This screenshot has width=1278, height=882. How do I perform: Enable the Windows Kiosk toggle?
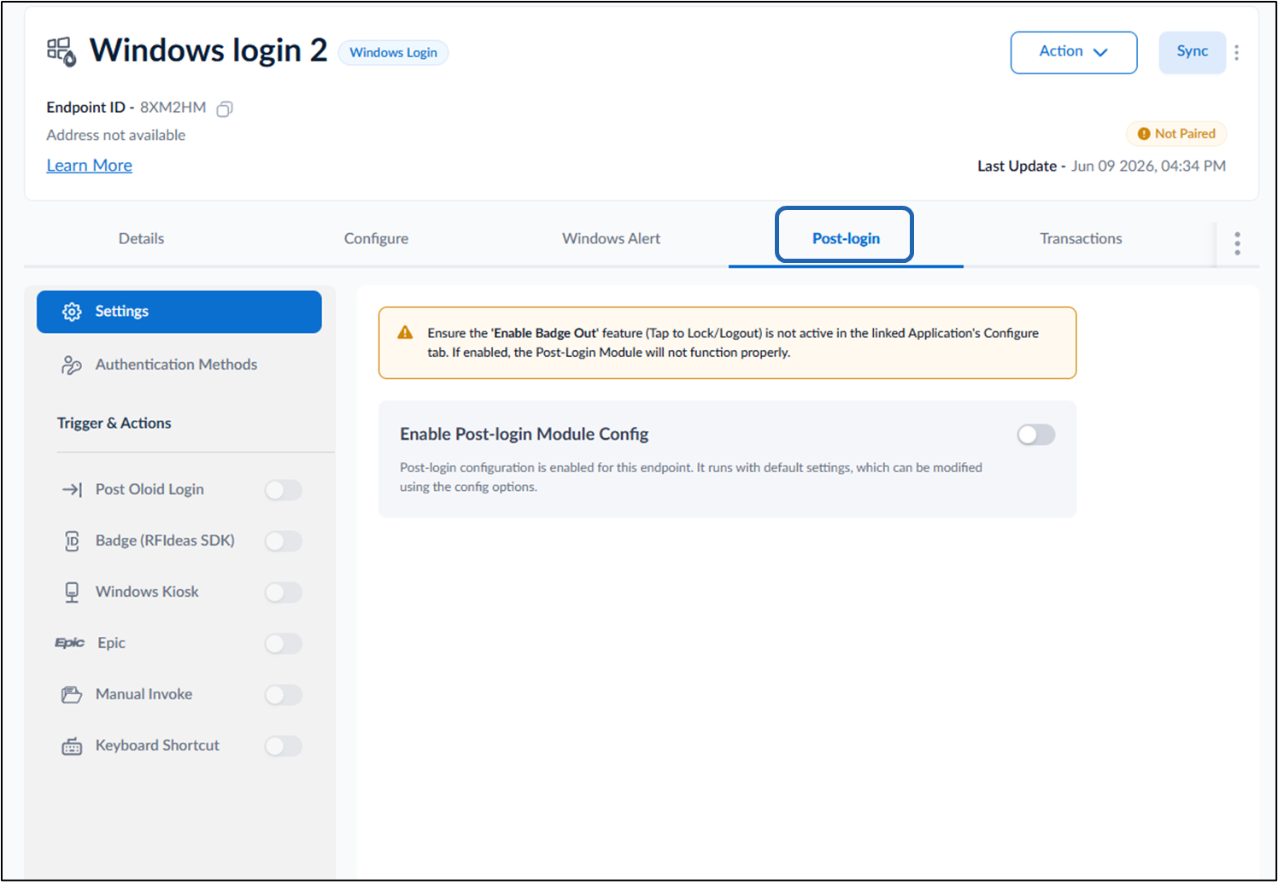pyautogui.click(x=284, y=593)
